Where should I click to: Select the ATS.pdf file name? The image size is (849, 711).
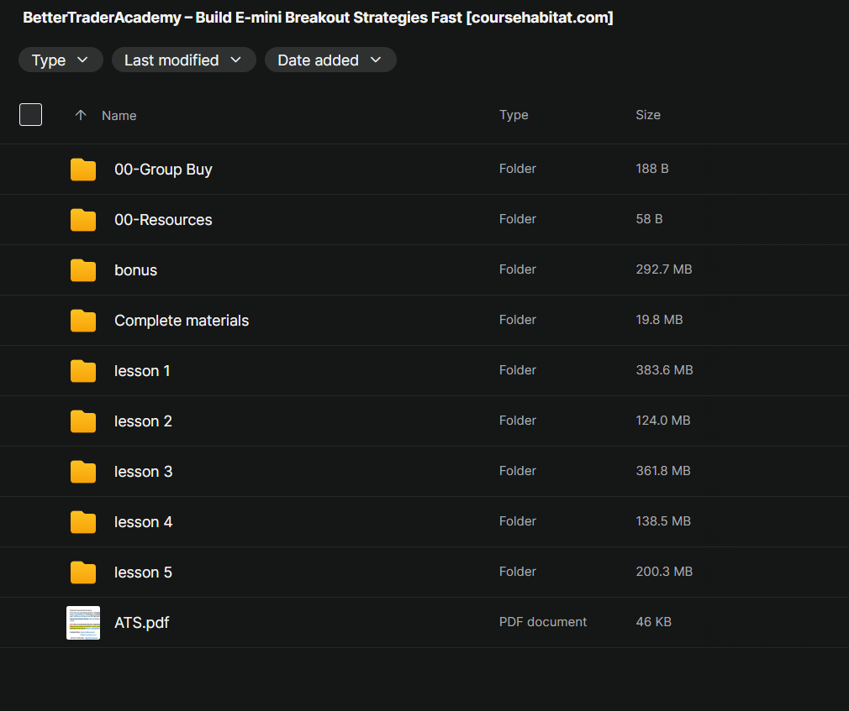(x=141, y=623)
